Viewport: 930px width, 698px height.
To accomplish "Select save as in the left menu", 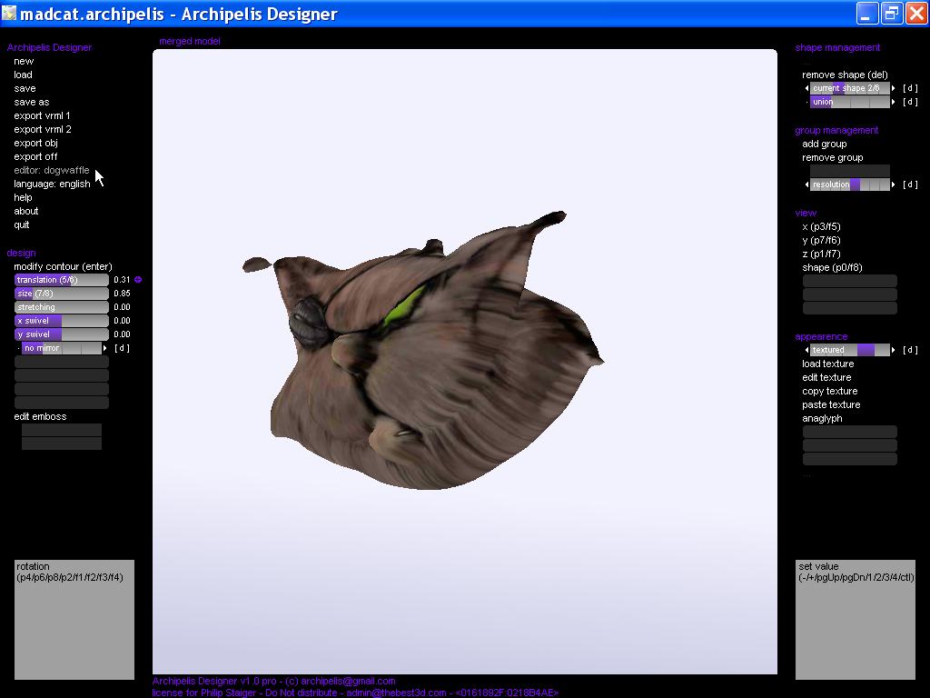I will click(x=32, y=102).
